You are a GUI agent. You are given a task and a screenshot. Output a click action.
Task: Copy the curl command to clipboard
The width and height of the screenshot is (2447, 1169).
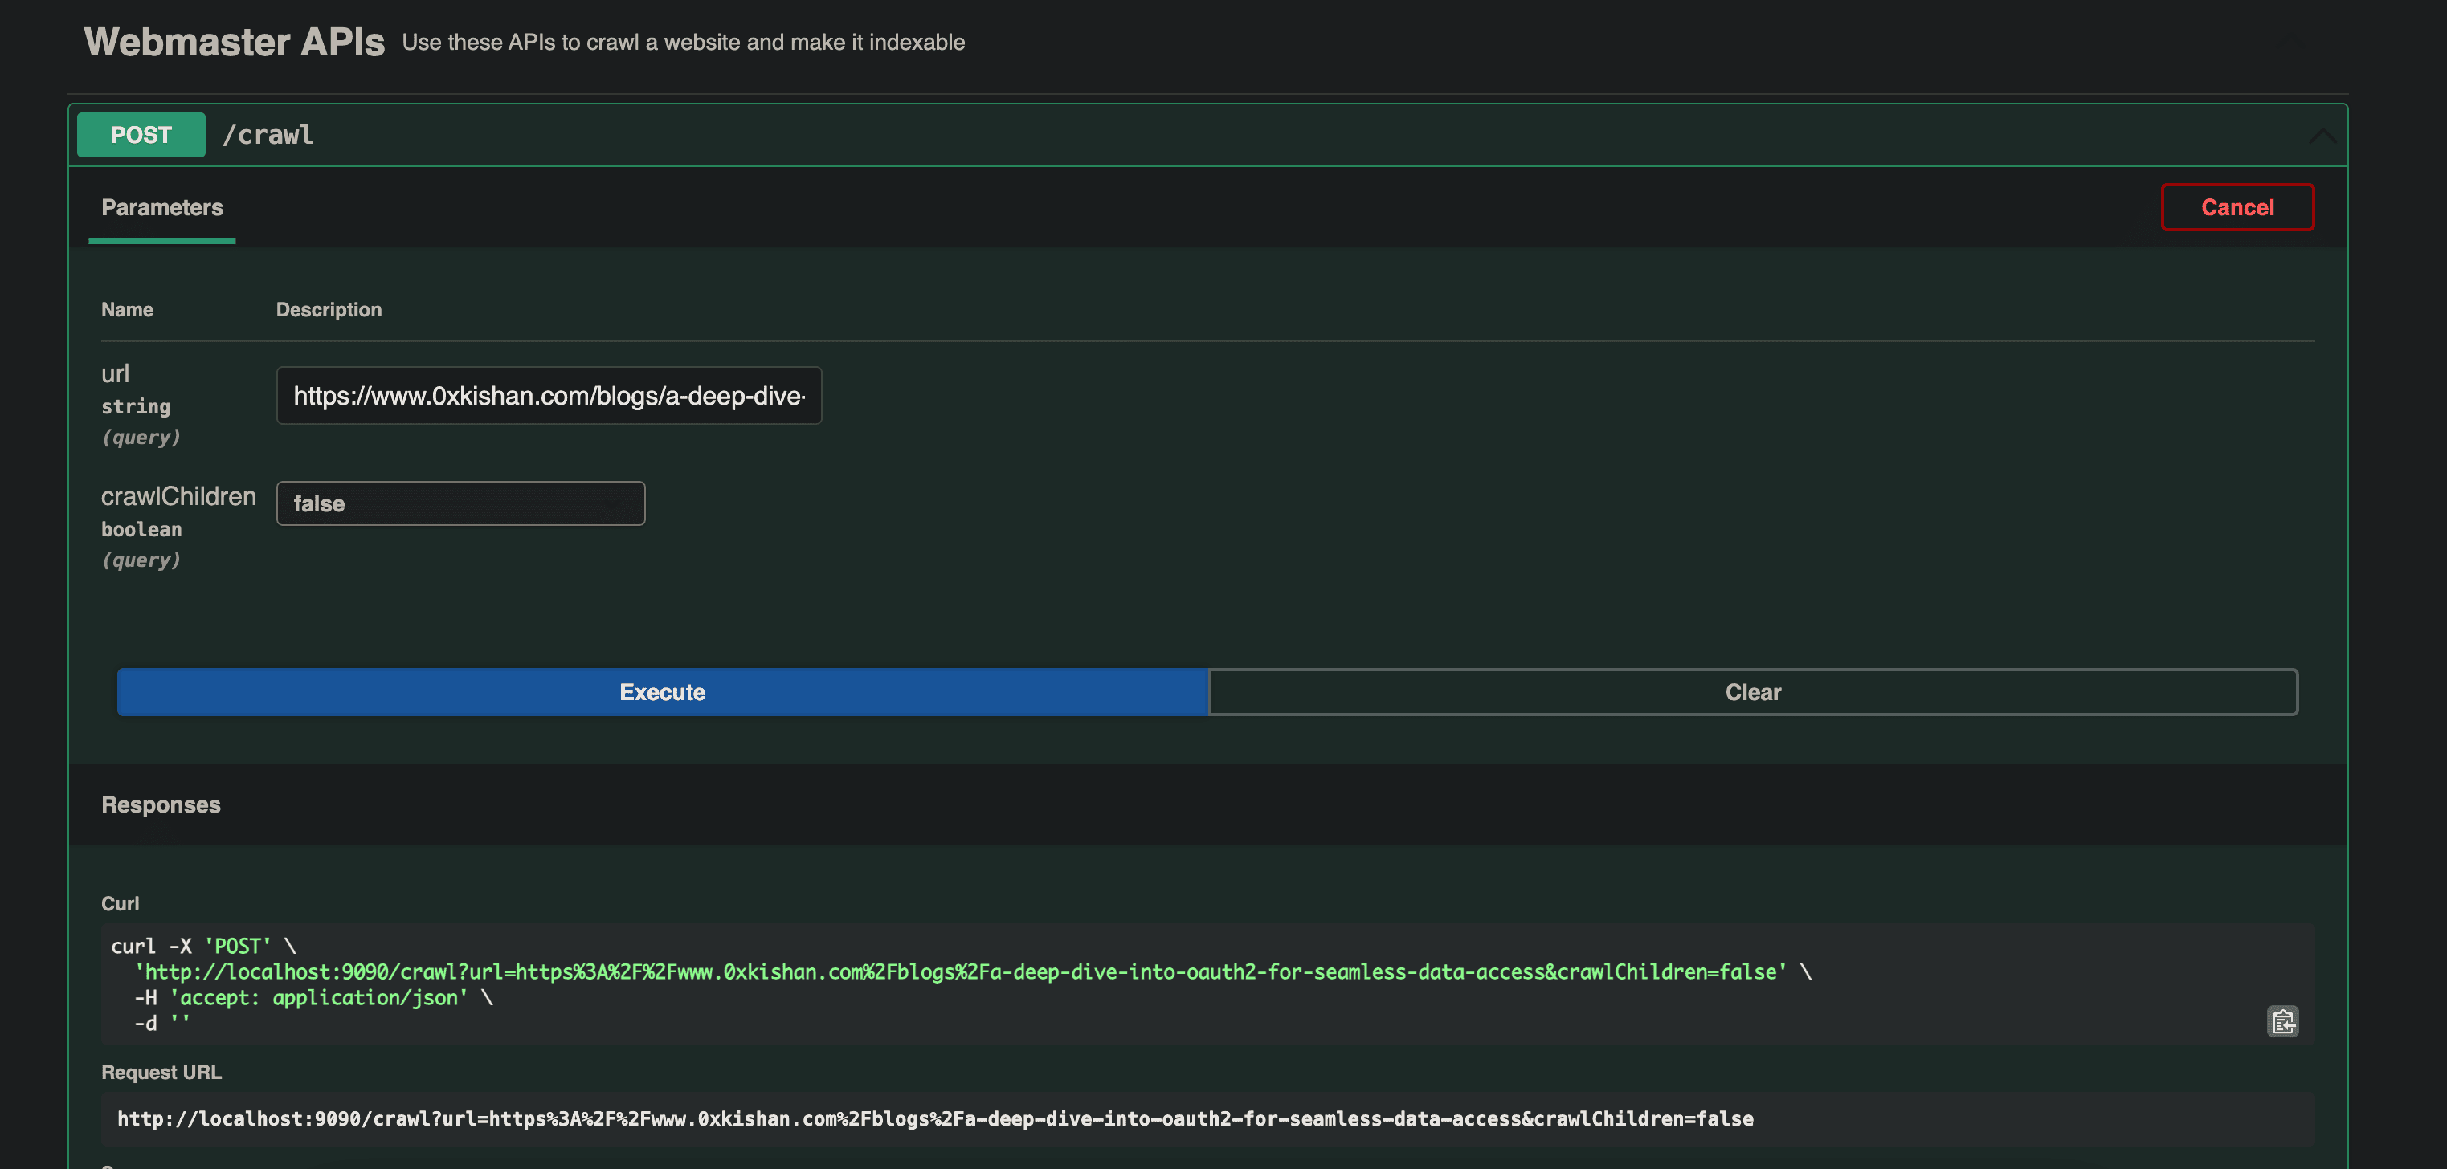point(2282,1020)
